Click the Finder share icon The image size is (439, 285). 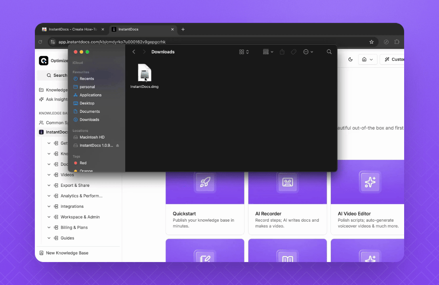[x=282, y=52]
